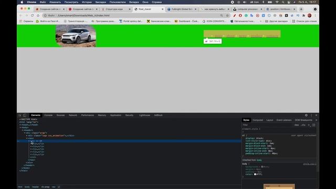Switch to the Computed styles tab
This screenshot has height=189, width=336.
tap(258, 120)
